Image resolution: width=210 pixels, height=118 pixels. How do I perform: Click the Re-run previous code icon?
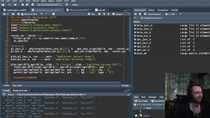[99, 14]
